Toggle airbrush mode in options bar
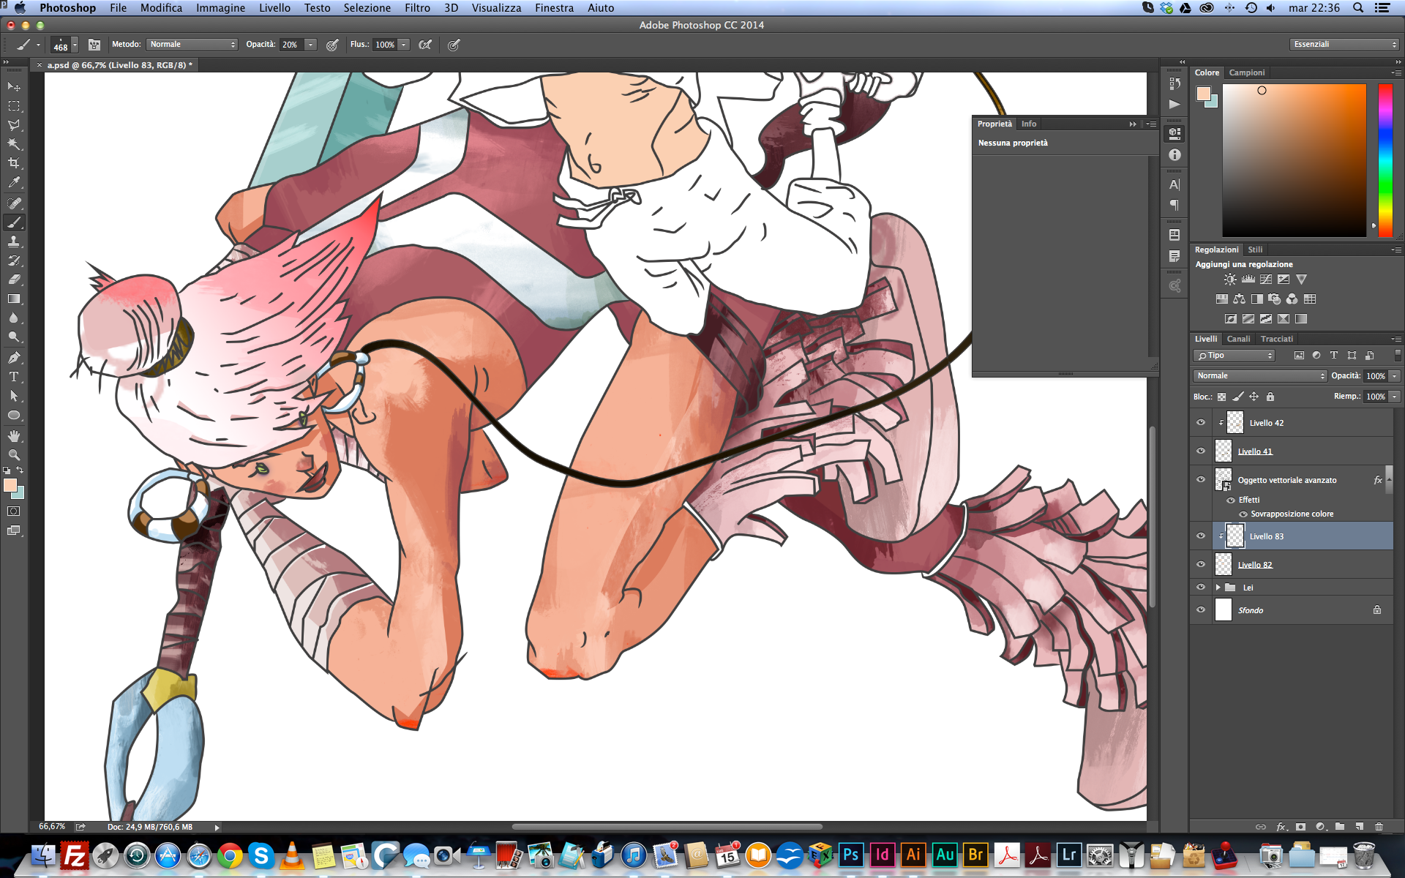Viewport: 1405px width, 878px height. point(425,45)
